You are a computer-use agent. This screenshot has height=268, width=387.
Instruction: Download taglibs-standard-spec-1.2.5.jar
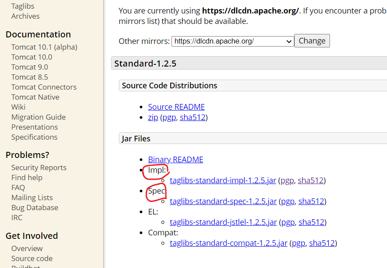[223, 201]
